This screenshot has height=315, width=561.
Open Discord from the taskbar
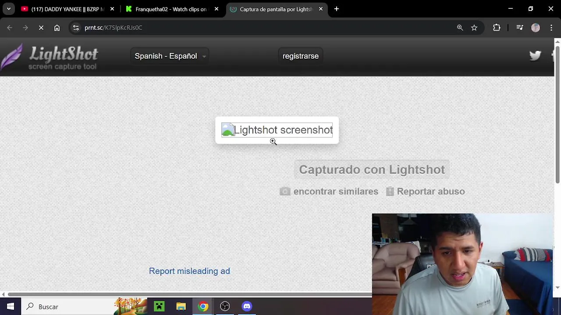tap(247, 307)
